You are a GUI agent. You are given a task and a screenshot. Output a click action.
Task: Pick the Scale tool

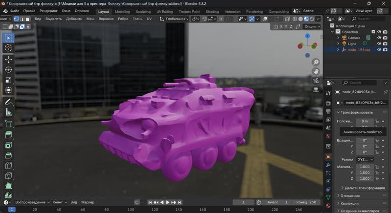(x=8, y=80)
